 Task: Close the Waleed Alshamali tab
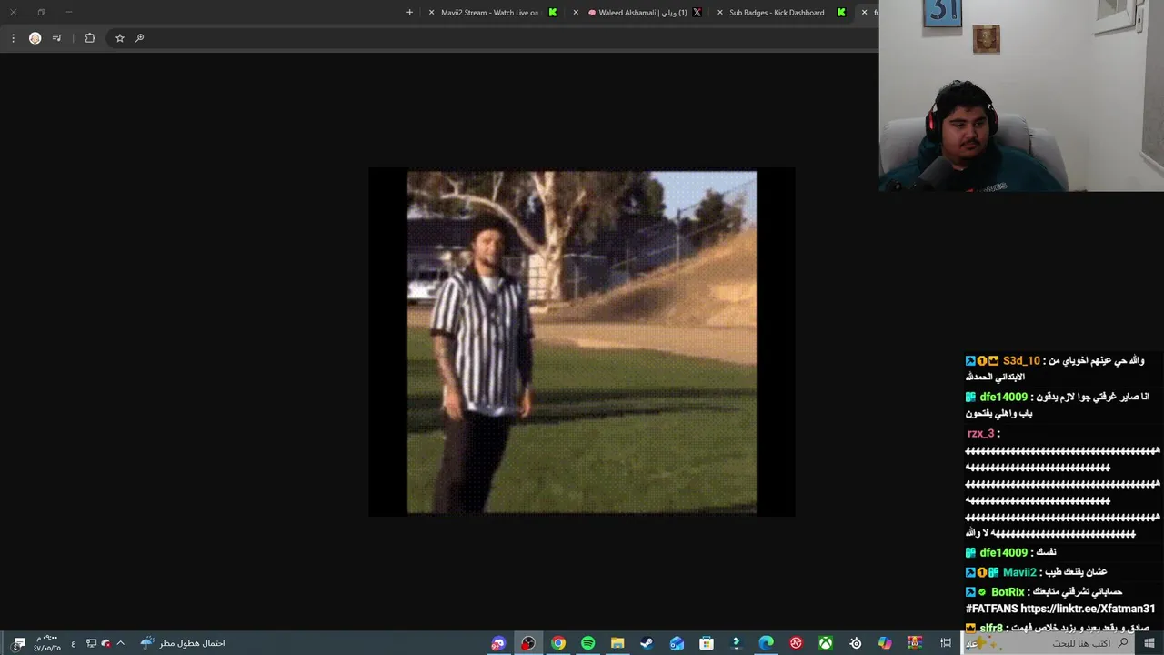coord(576,13)
